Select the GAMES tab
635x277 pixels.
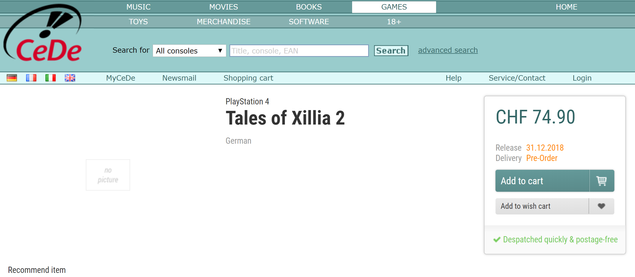(x=394, y=7)
